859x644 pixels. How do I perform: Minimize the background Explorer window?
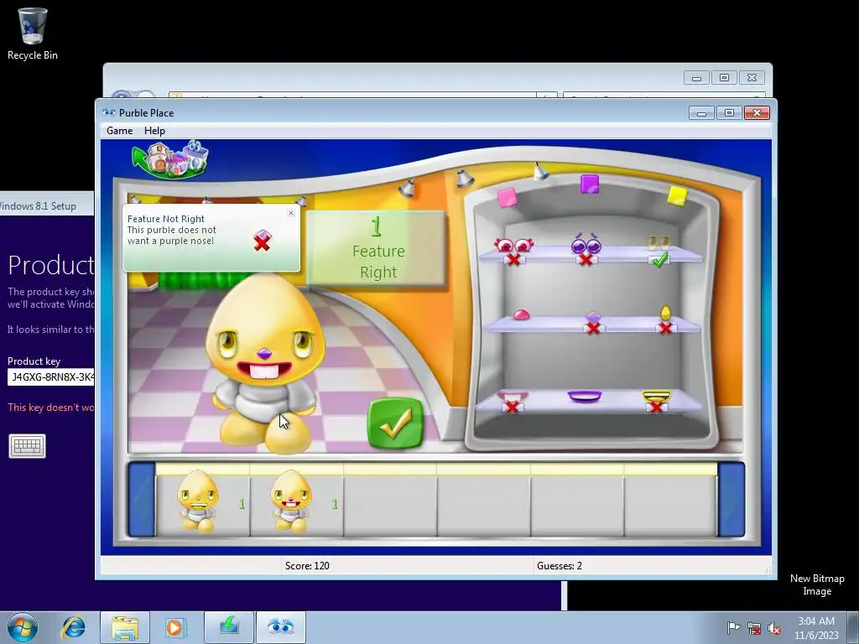pyautogui.click(x=696, y=78)
